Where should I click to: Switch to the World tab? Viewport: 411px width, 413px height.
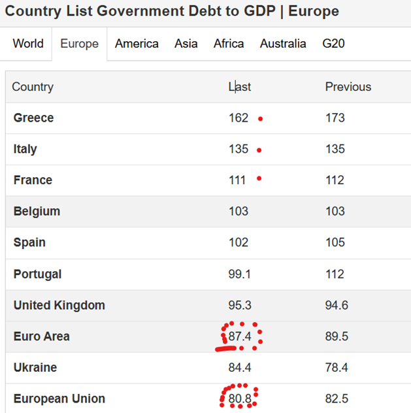coord(28,44)
